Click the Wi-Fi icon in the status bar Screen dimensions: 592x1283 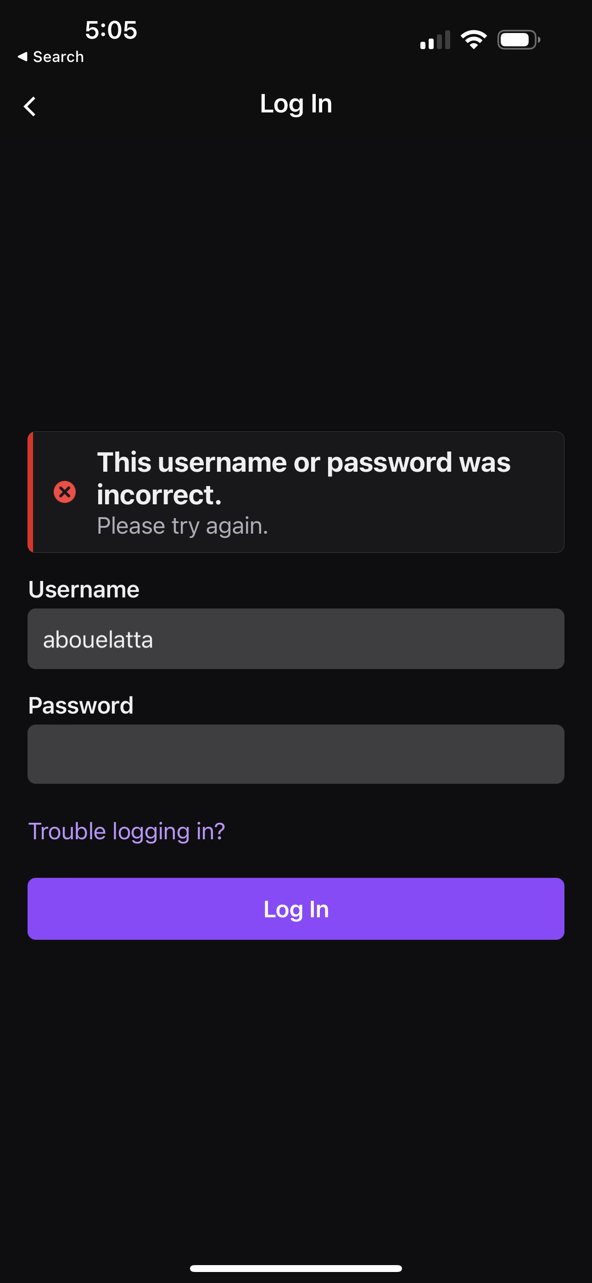pos(474,39)
